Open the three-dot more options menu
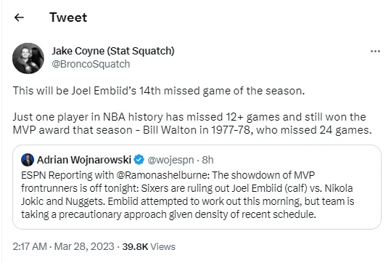This screenshot has width=391, height=263. pyautogui.click(x=375, y=51)
